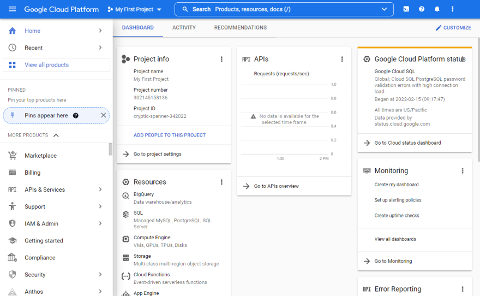Click the Compute Engine chip icon
Viewport: 480px width, 296px height.
click(x=125, y=239)
